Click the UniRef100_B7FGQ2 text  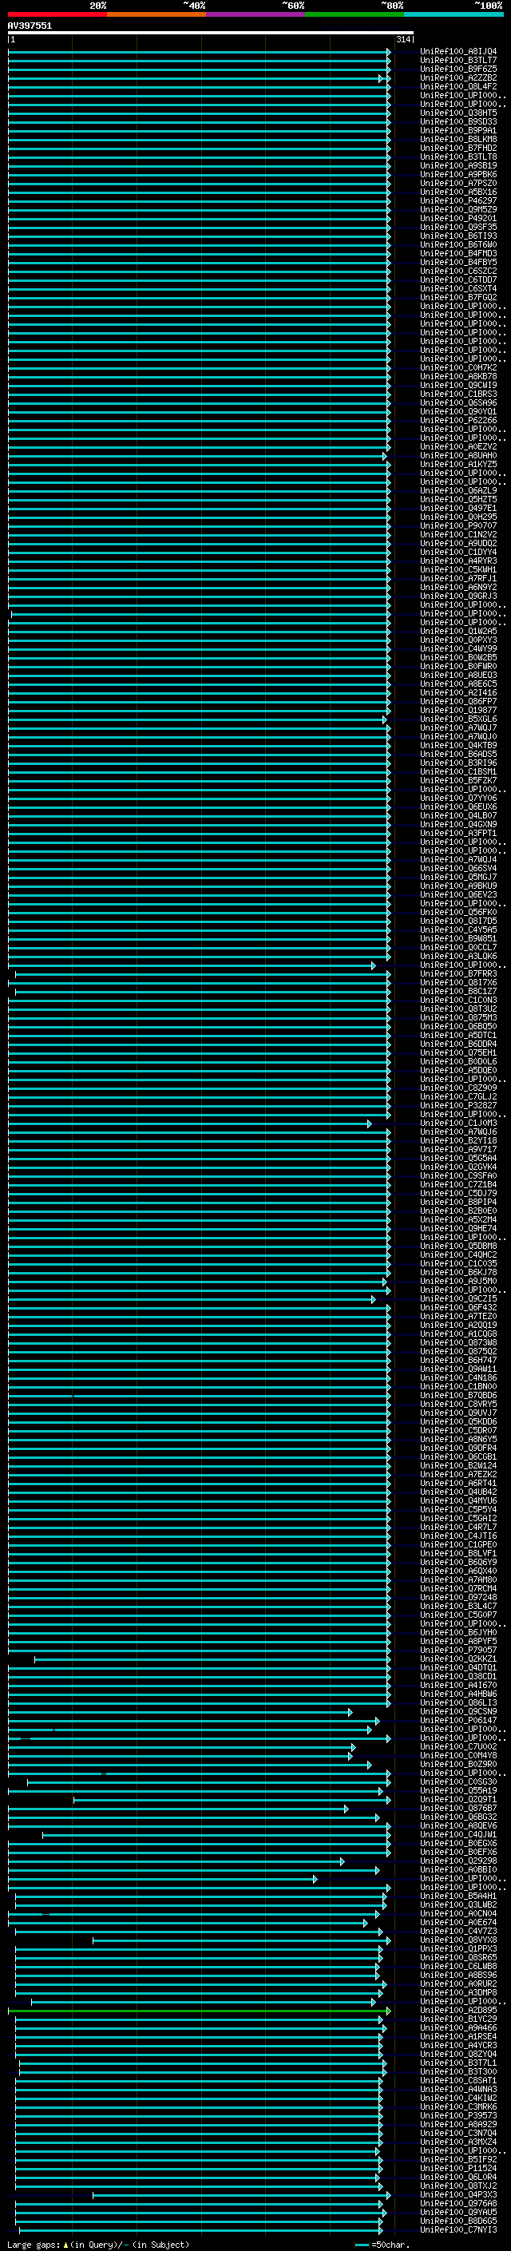coord(458,297)
